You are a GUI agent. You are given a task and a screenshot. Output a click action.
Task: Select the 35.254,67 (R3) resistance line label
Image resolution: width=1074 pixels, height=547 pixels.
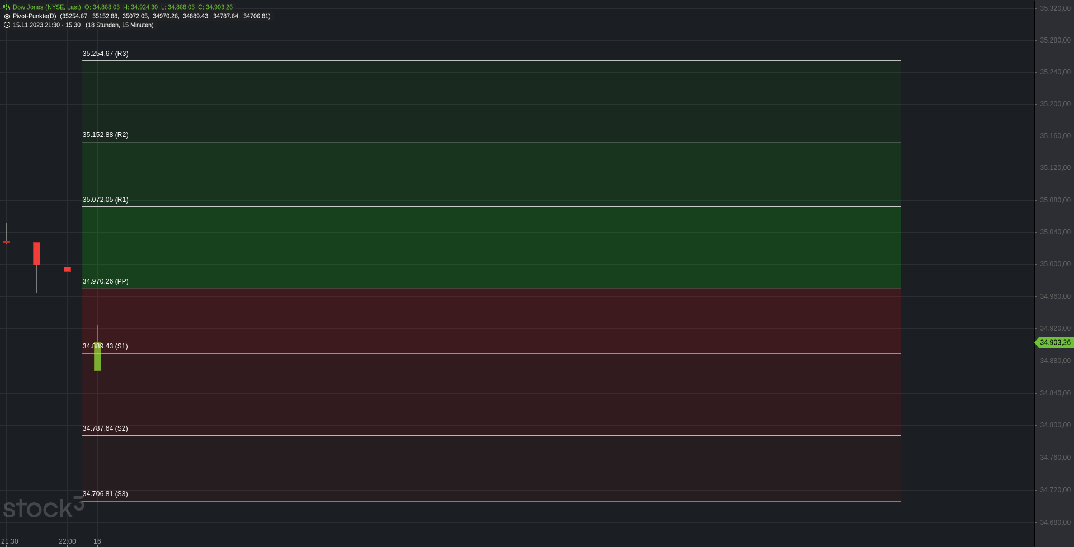point(106,54)
